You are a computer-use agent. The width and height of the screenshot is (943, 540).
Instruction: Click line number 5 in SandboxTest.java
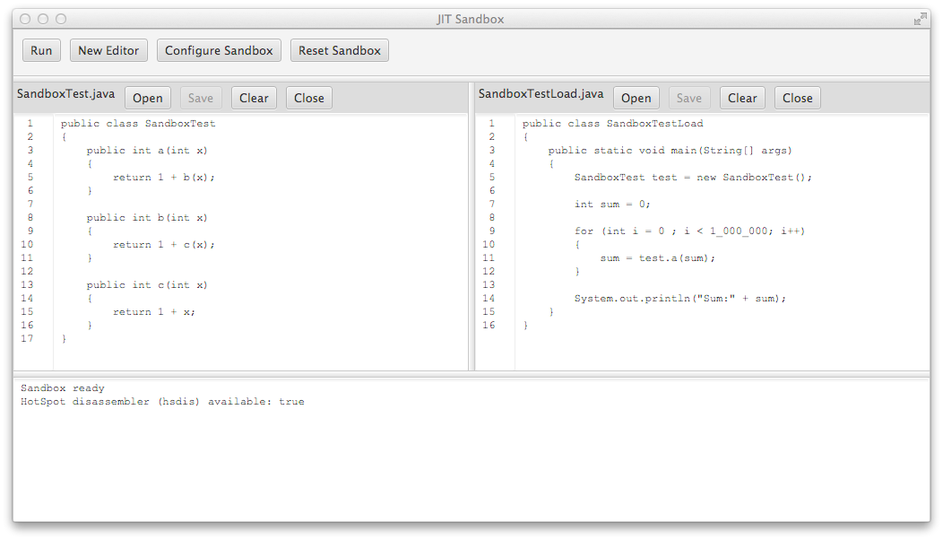(x=30, y=177)
